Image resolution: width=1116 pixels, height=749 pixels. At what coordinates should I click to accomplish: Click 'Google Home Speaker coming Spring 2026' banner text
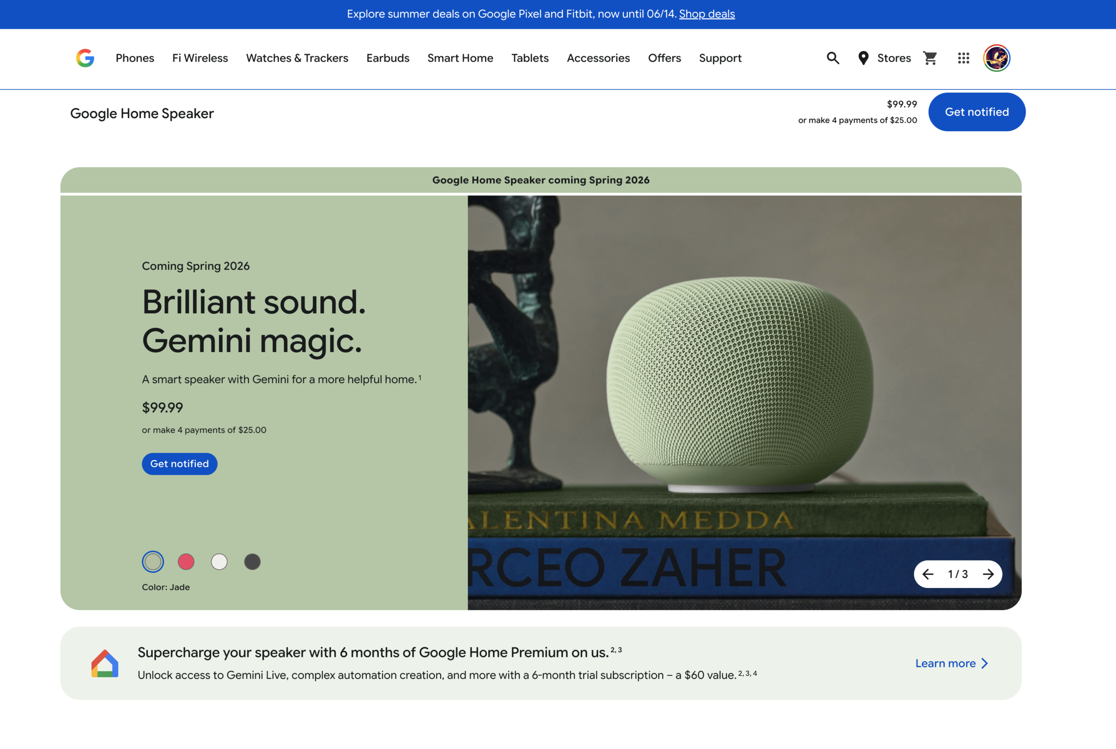coord(541,180)
